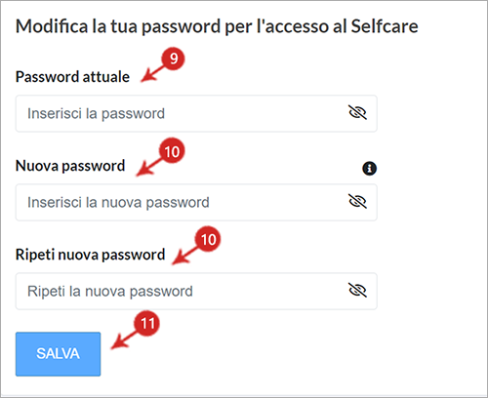Click red badge 10 beside Nuova password label
This screenshot has width=488, height=398.
point(172,151)
